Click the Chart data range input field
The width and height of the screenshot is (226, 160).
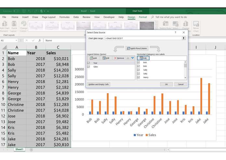point(143,38)
